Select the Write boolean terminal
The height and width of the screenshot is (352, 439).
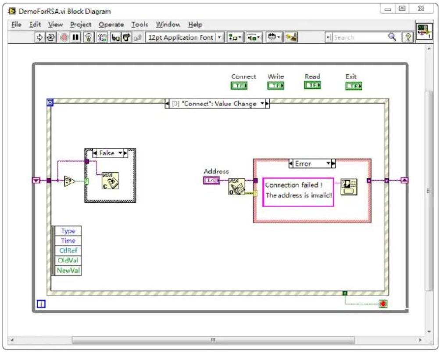pos(276,86)
